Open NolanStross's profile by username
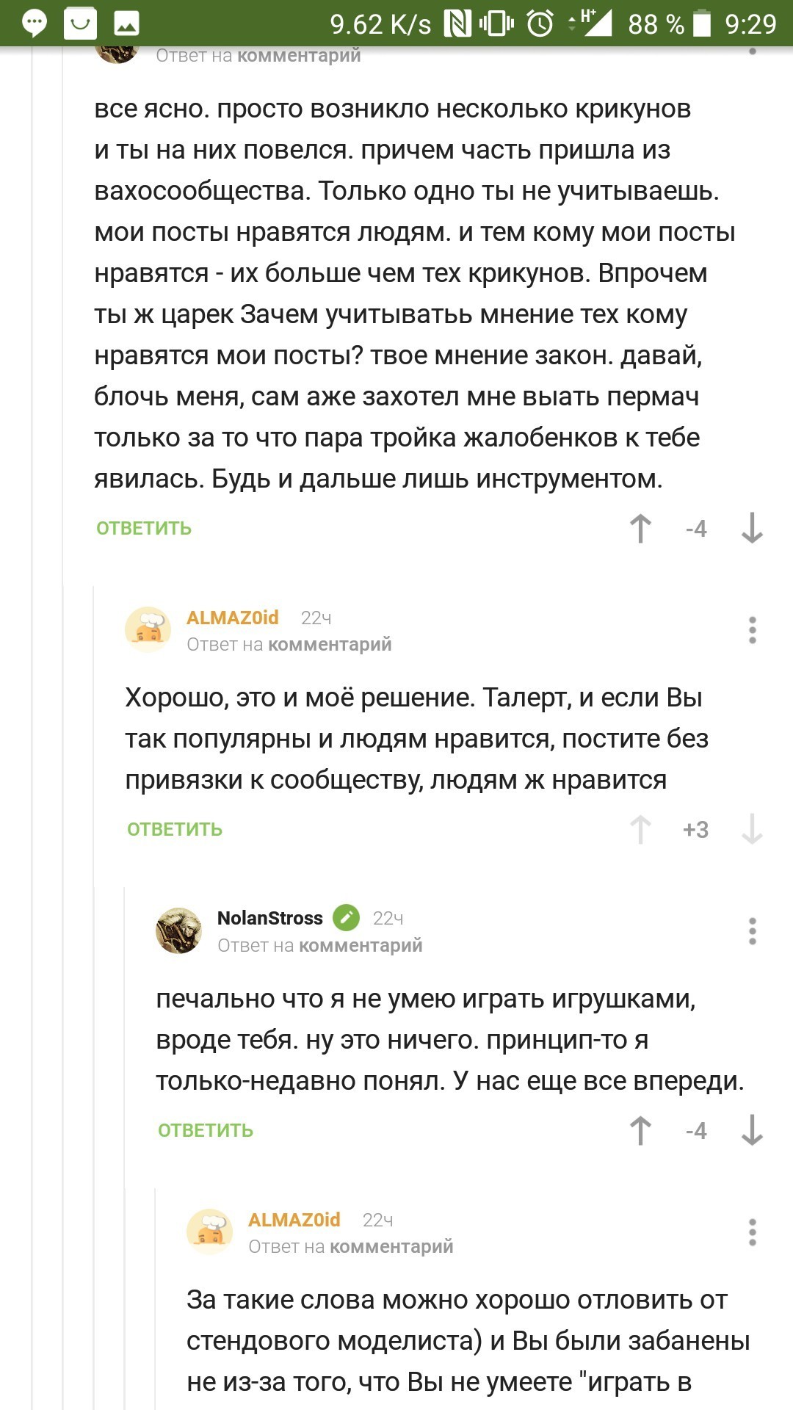Image resolution: width=793 pixels, height=1410 pixels. pos(269,918)
